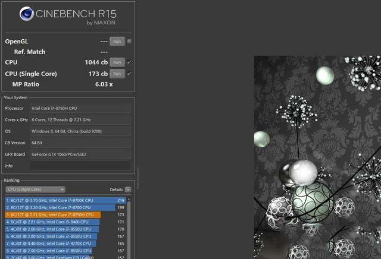Screen dimensions: 381x259
Task: Run the OpenGL benchmark
Action: [117, 42]
